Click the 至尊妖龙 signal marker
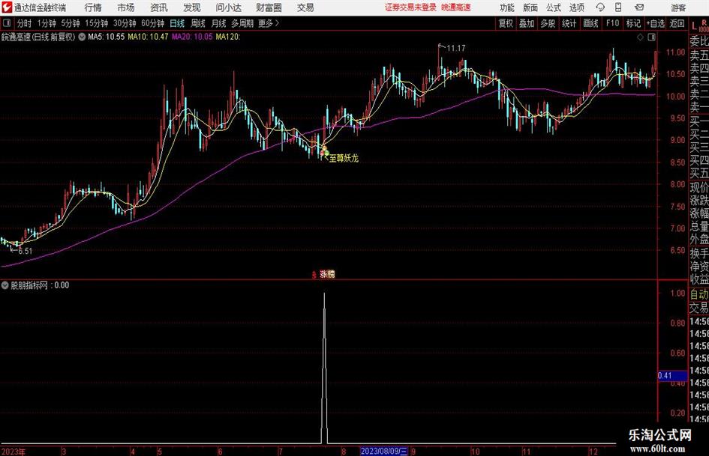709x456 pixels. pos(343,158)
